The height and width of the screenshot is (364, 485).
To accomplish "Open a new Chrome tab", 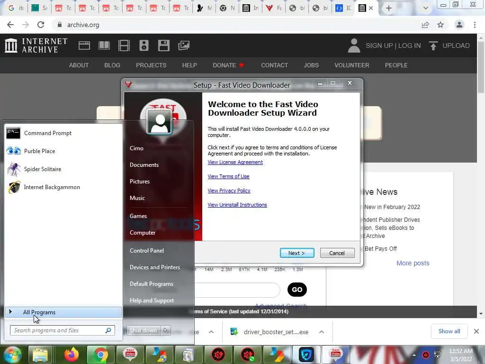I will [x=389, y=9].
